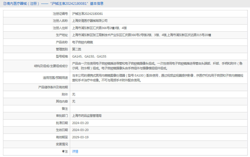Image resolution: width=250 pixels, height=157 pixels.
Task: Click the 结构及组成/主要组成成分 label
Action: click(x=51, y=66)
